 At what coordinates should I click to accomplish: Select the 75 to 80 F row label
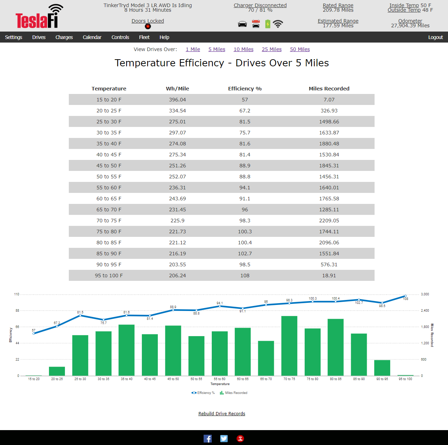pos(109,232)
